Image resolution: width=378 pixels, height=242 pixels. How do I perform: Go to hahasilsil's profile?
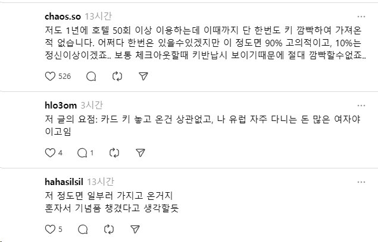tap(64, 181)
